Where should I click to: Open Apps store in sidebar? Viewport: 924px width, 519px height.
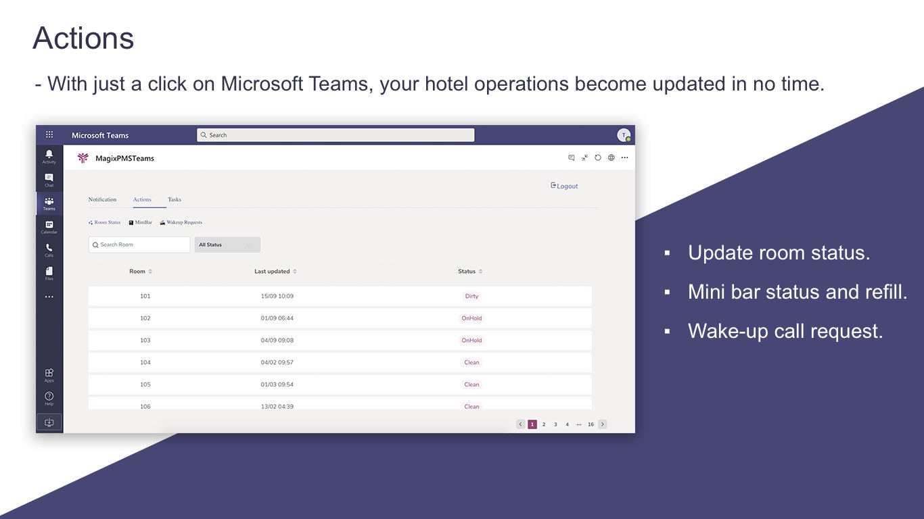click(49, 375)
